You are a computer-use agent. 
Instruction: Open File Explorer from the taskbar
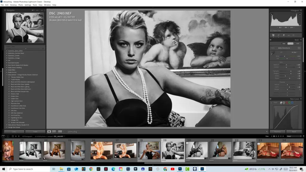click(x=61, y=169)
